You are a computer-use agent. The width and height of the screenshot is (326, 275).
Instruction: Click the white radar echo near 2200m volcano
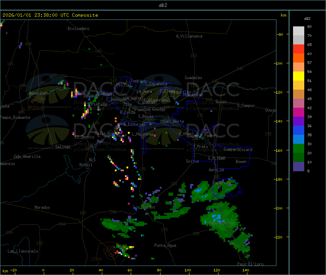point(120,253)
